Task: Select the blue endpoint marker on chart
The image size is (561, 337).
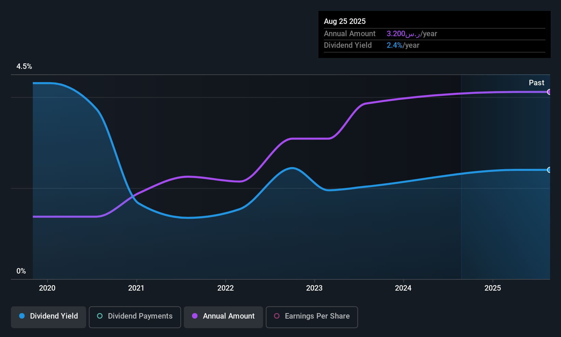Action: point(549,170)
